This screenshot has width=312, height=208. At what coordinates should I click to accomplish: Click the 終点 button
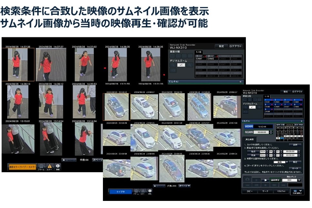(x=253, y=155)
